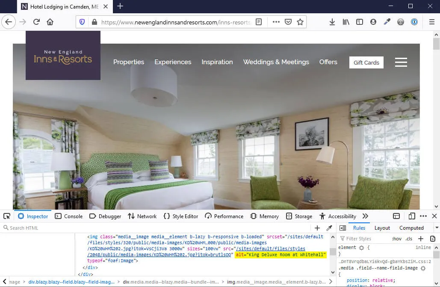440x287 pixels.
Task: Select the pick element inspector arrow
Action: click(x=6, y=216)
